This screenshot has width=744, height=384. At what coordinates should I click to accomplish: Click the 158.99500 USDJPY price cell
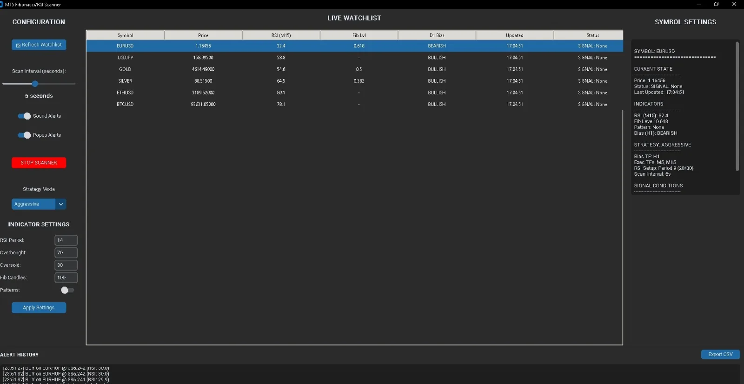(203, 58)
